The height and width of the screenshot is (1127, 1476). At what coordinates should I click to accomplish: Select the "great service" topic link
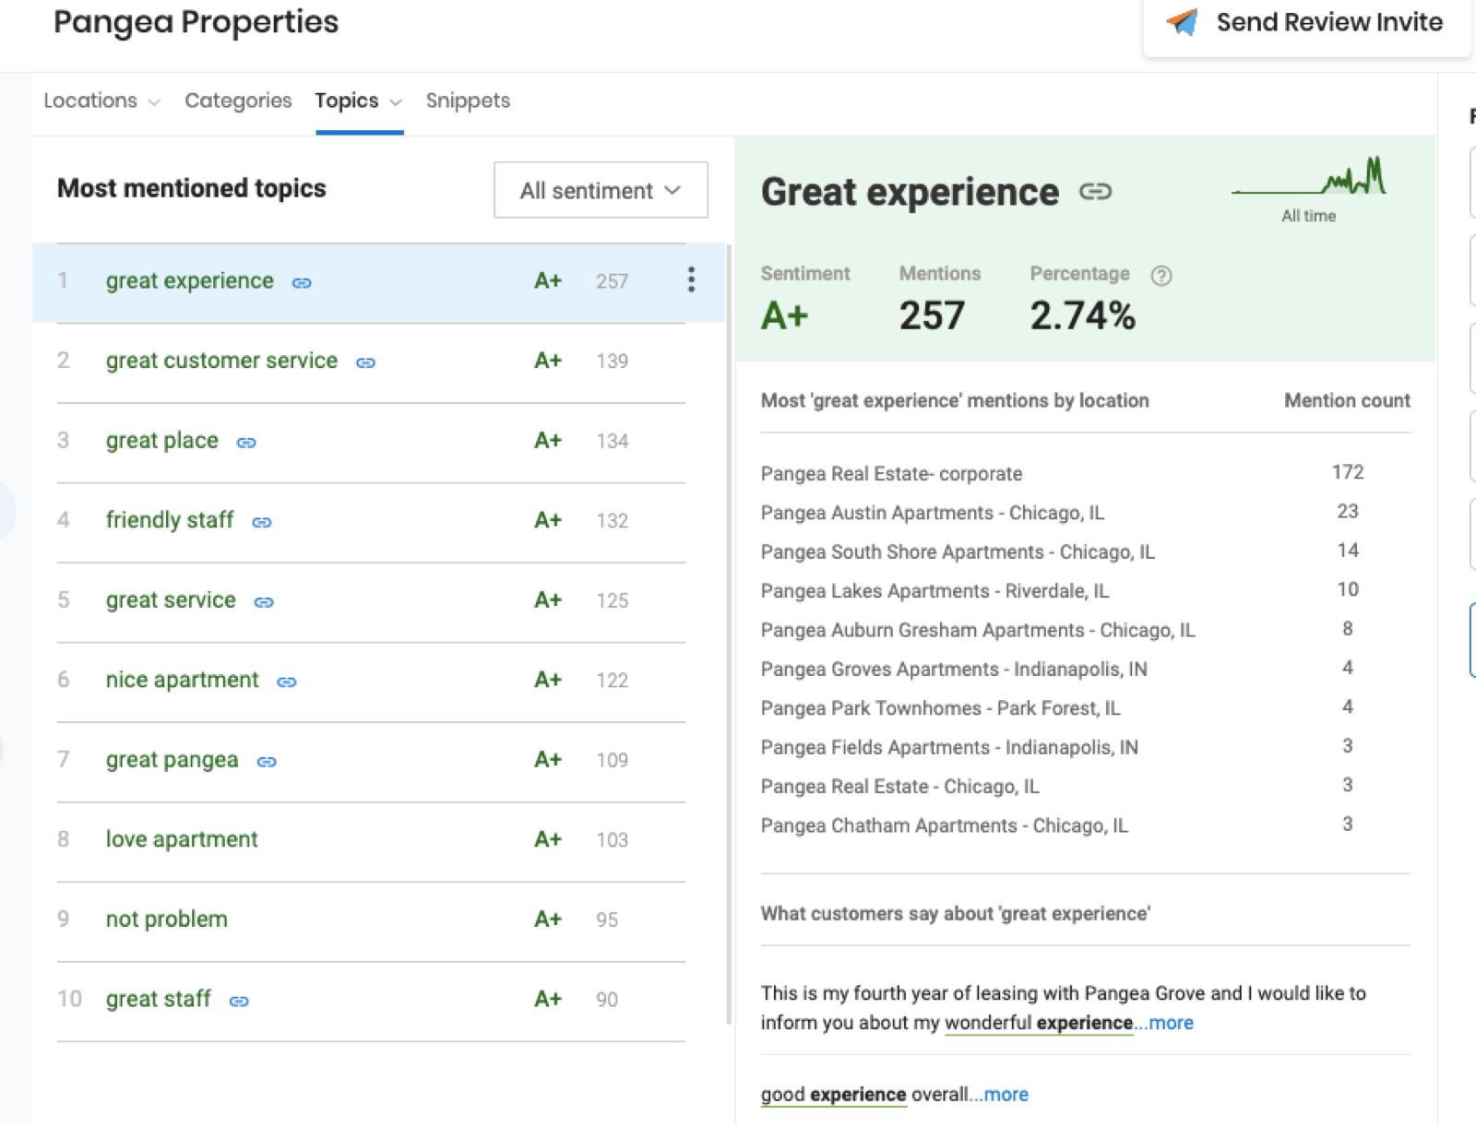171,600
